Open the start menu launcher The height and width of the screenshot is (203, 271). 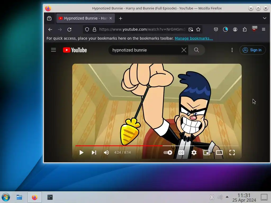6,197
